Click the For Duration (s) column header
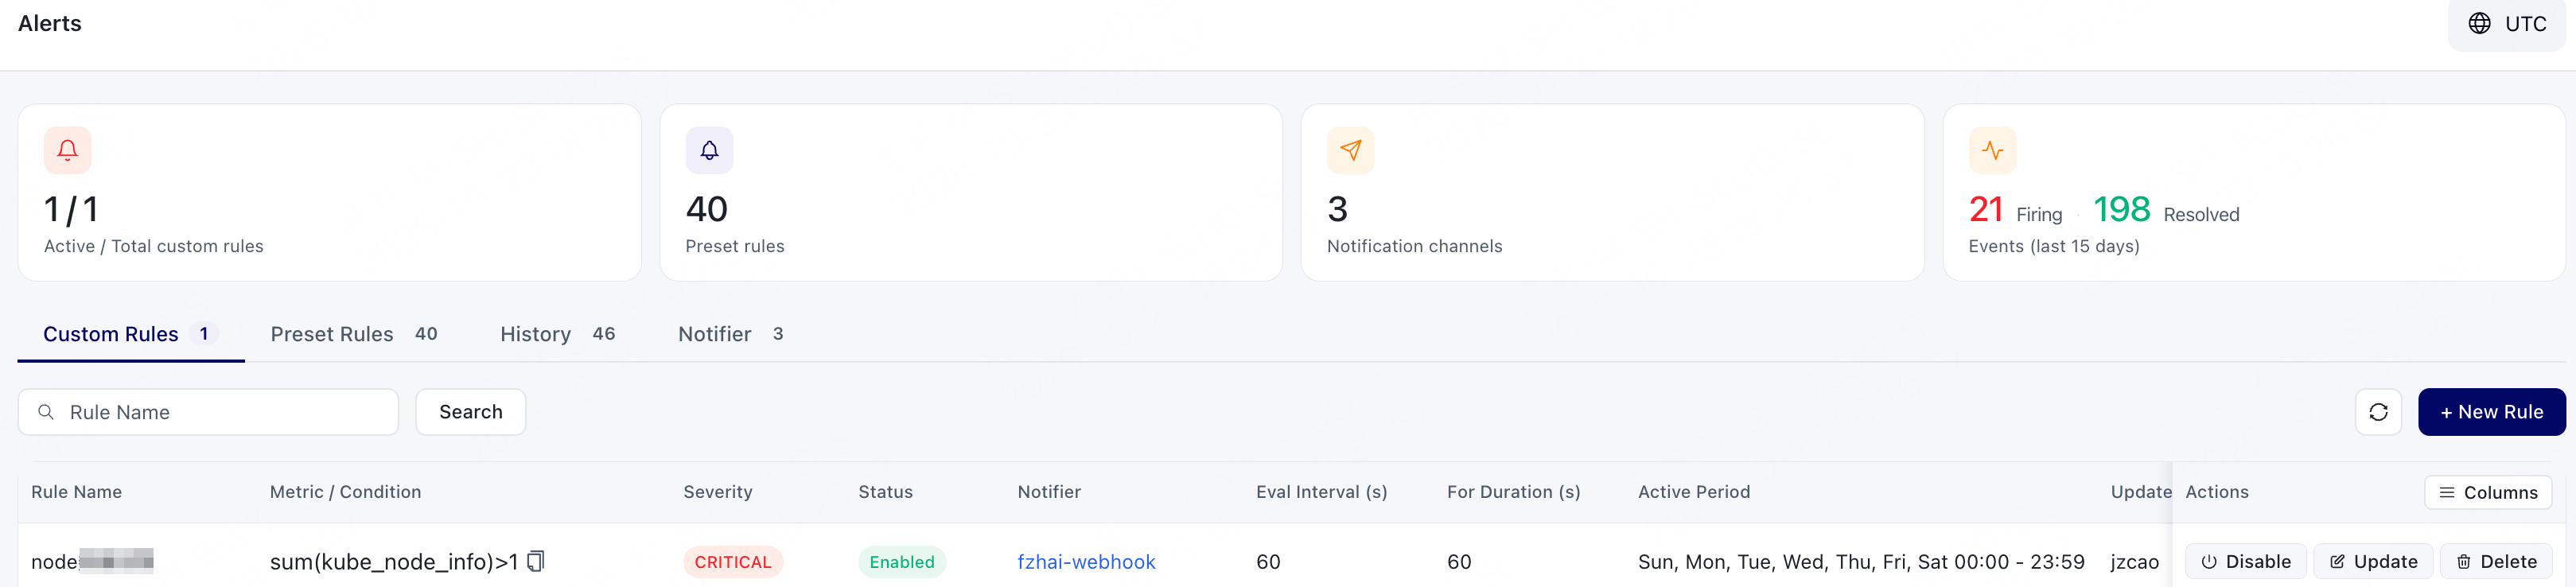Image resolution: width=2576 pixels, height=587 pixels. [1514, 492]
